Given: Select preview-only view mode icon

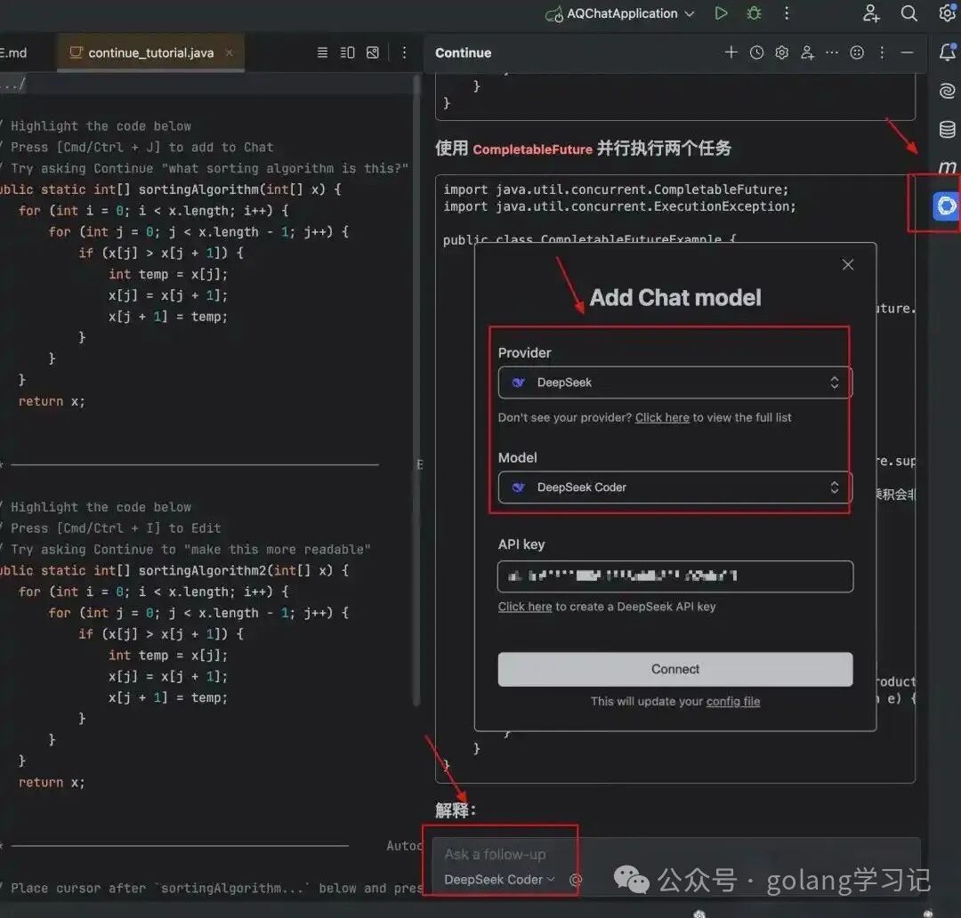Looking at the screenshot, I should pyautogui.click(x=373, y=52).
